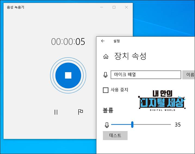Image resolution: width=195 pixels, height=154 pixels.
Task: Click the volume value 35
Action: (178, 125)
